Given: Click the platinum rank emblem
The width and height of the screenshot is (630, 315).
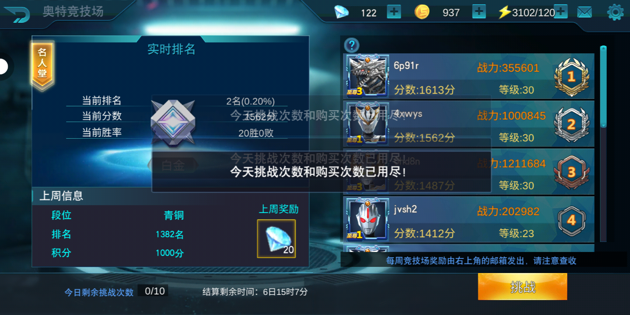Looking at the screenshot, I should [x=172, y=122].
